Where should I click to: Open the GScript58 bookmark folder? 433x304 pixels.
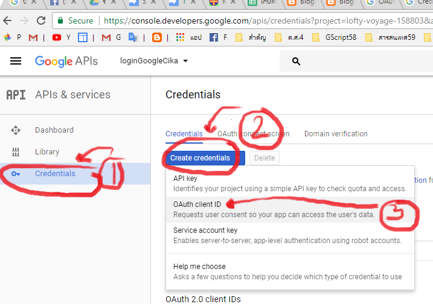click(334, 37)
